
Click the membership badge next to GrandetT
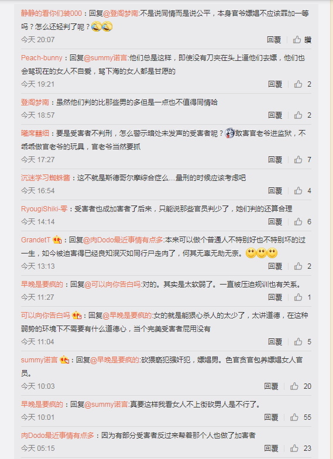(x=57, y=240)
